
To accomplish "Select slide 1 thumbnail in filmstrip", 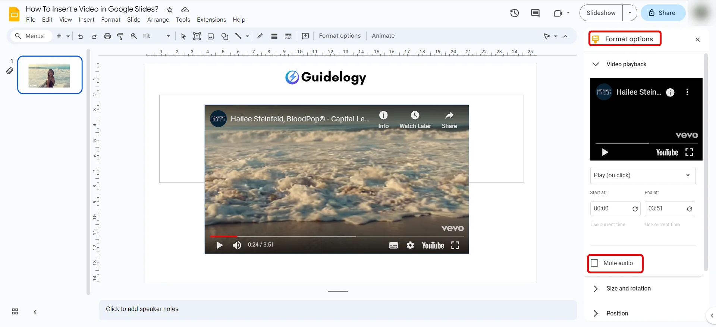I will (x=50, y=75).
